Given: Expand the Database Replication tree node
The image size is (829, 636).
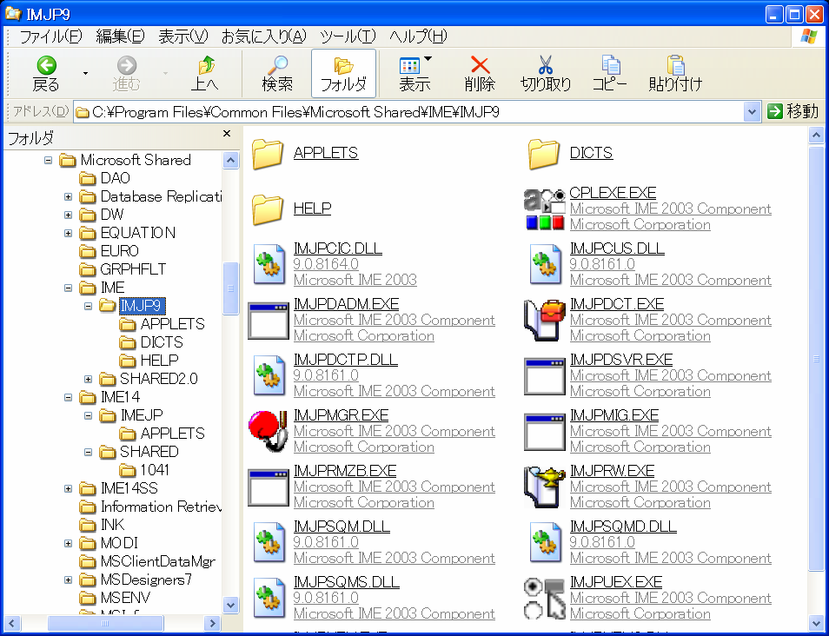Looking at the screenshot, I should (68, 196).
